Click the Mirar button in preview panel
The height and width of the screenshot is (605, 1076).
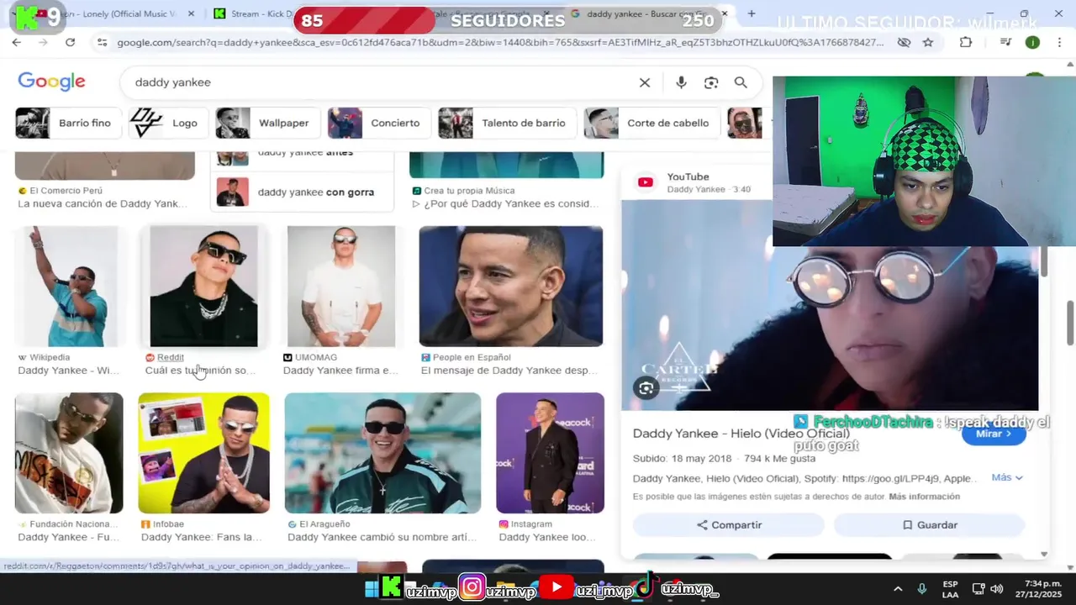[994, 434]
